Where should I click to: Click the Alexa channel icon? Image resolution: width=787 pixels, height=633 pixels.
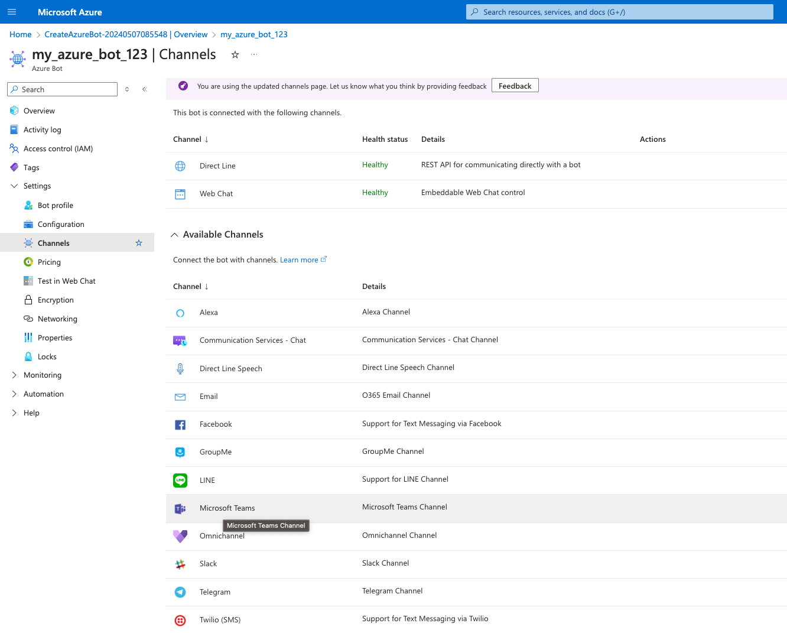180,313
